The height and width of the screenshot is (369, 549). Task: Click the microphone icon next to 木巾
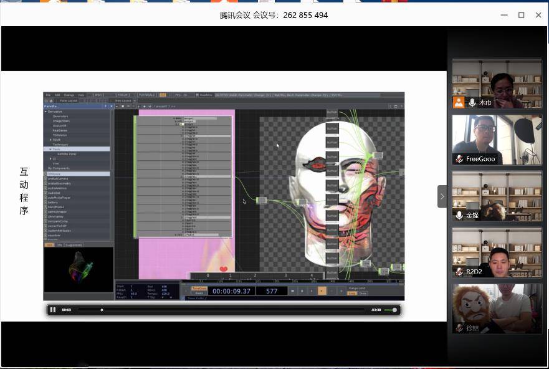pyautogui.click(x=472, y=103)
